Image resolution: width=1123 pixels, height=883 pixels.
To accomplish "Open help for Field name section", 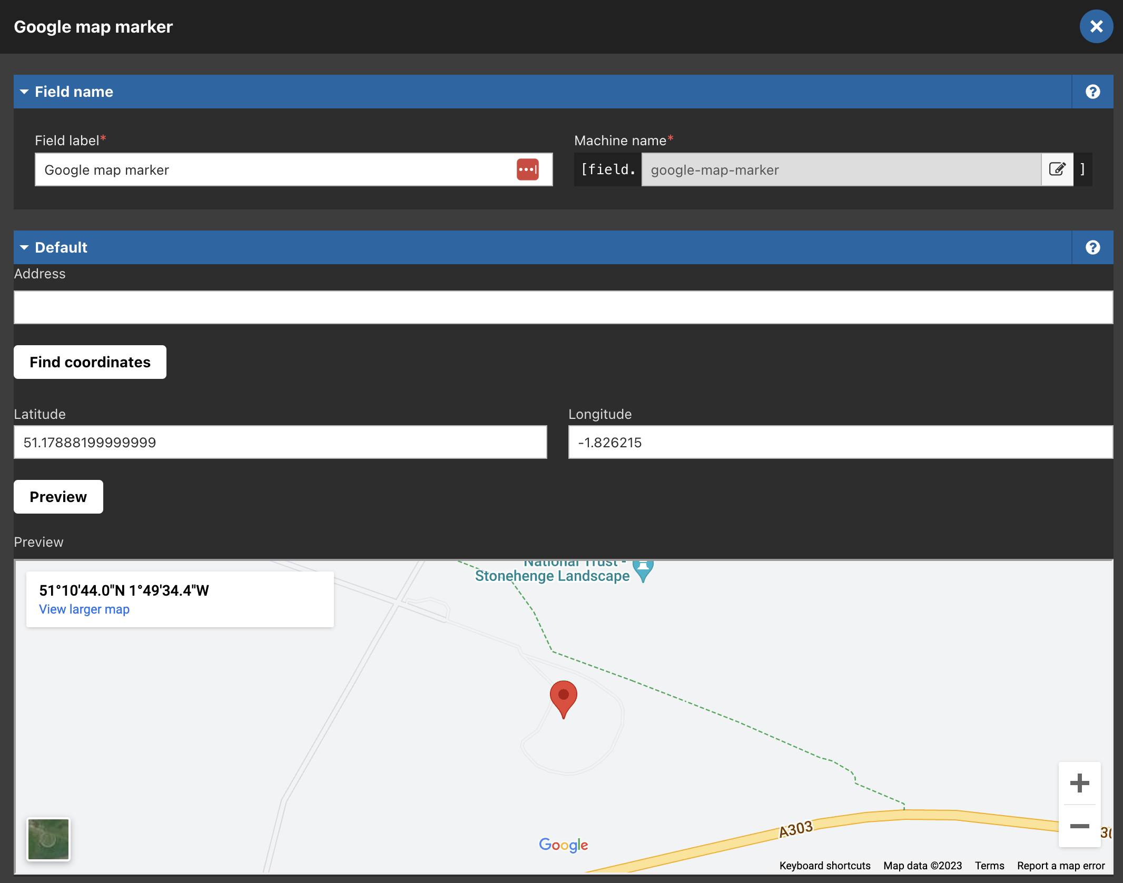I will tap(1092, 92).
